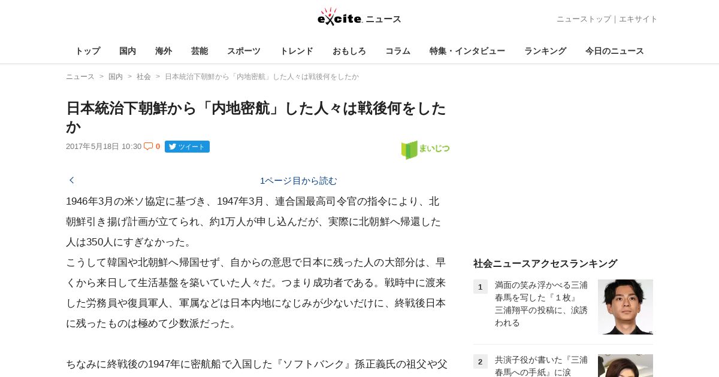
Task: Click the article headline 日本統治下朝鮮から
Action: point(256,117)
